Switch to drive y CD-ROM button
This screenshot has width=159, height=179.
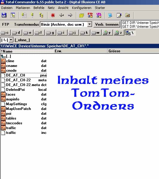pos(107,33)
